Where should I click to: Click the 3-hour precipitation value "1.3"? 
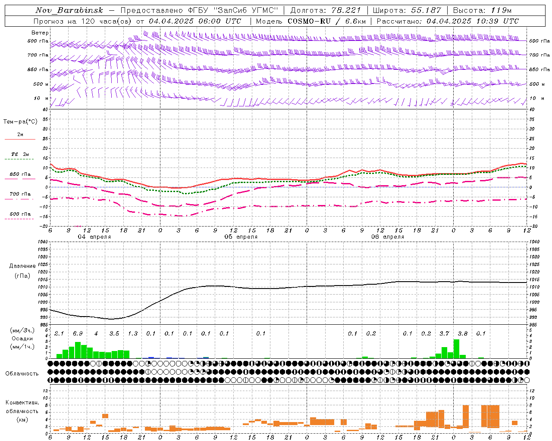tap(133, 334)
